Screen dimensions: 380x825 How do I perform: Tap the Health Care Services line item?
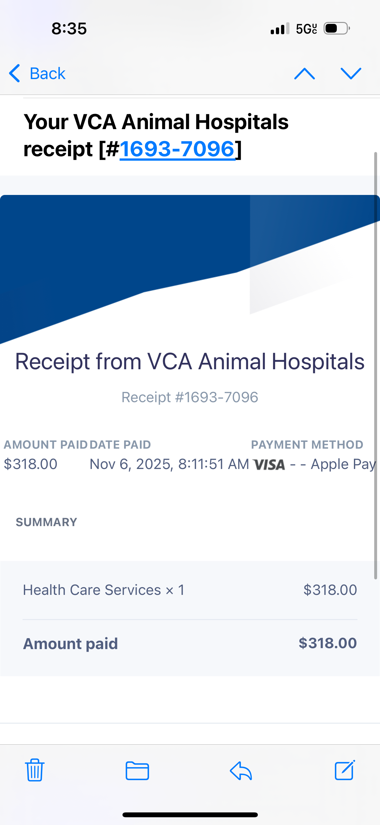(103, 590)
